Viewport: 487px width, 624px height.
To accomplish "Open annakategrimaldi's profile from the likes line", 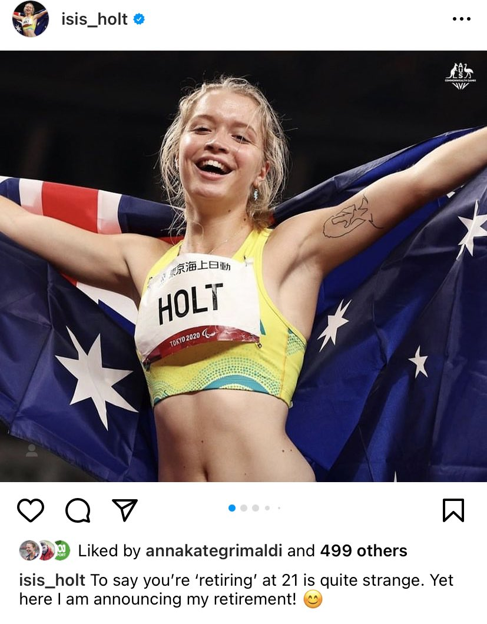I will click(x=214, y=551).
